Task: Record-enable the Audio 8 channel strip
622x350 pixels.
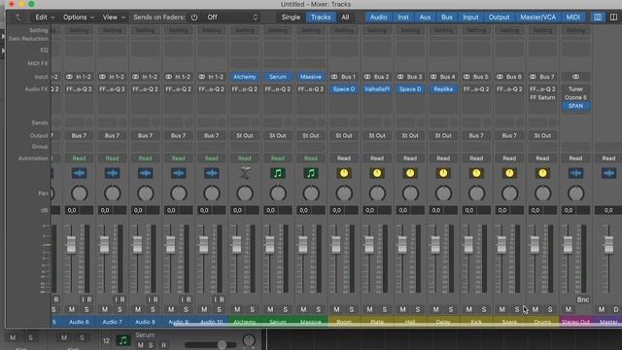Action: pos(155,299)
